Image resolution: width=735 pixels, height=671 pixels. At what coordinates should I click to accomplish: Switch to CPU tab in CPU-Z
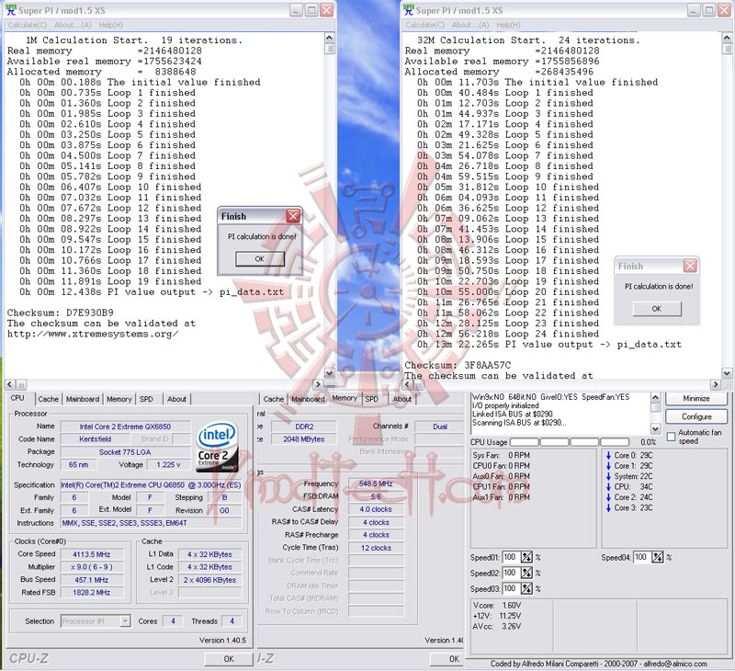tap(17, 398)
